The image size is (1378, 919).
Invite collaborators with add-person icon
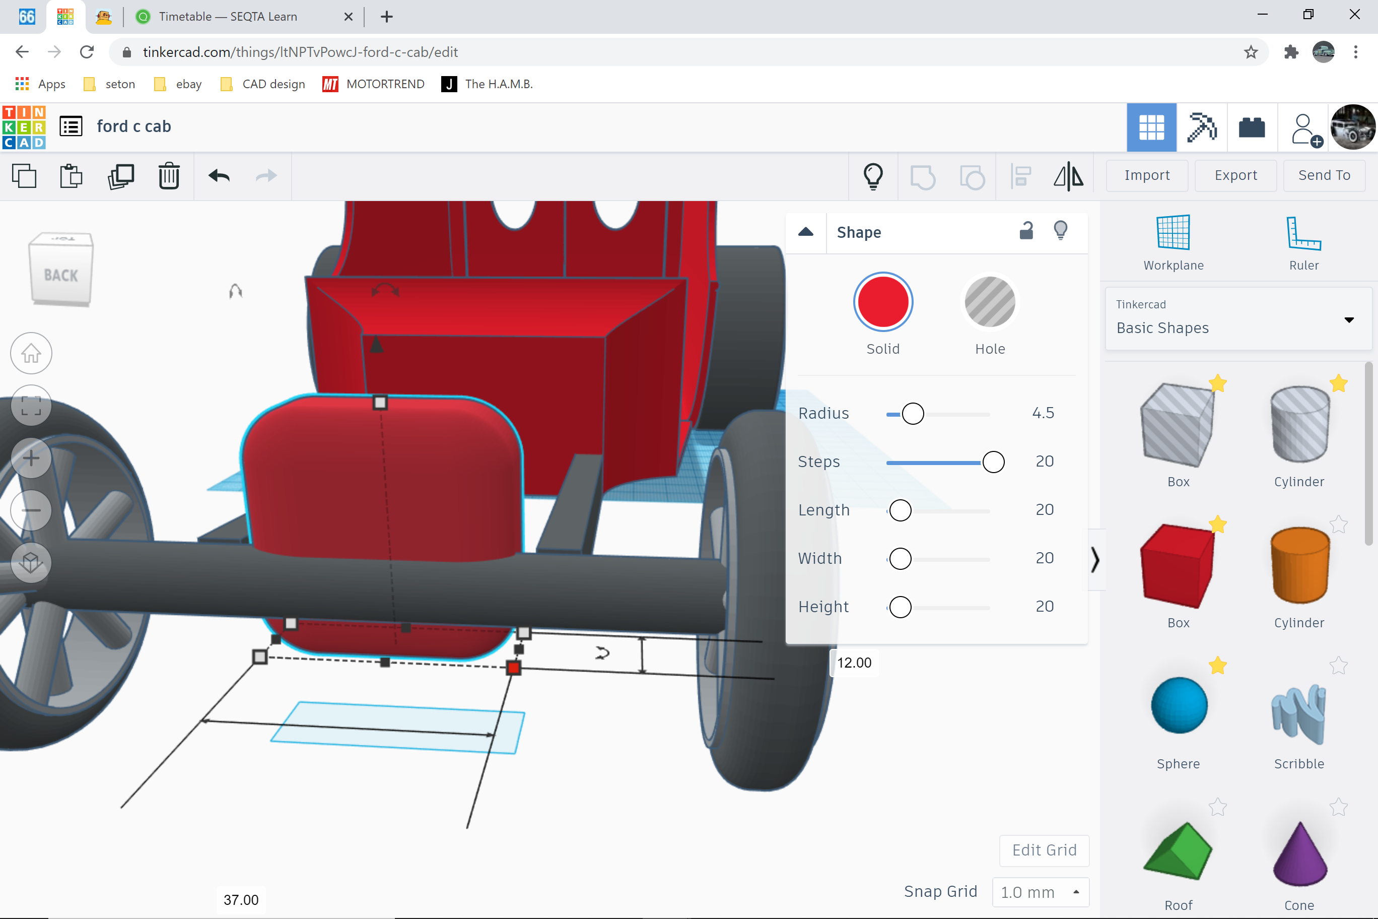pos(1306,129)
